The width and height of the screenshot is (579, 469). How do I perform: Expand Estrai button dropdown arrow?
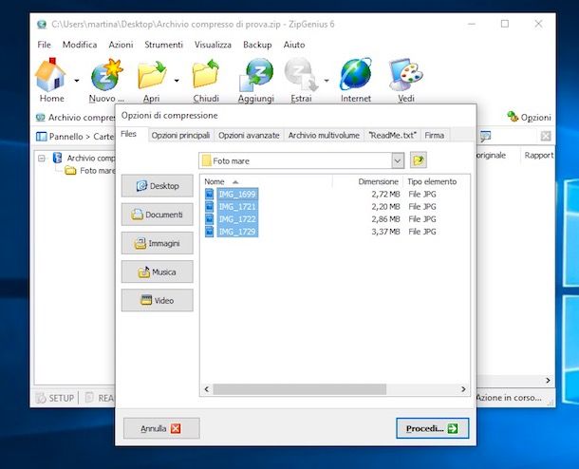tap(327, 80)
